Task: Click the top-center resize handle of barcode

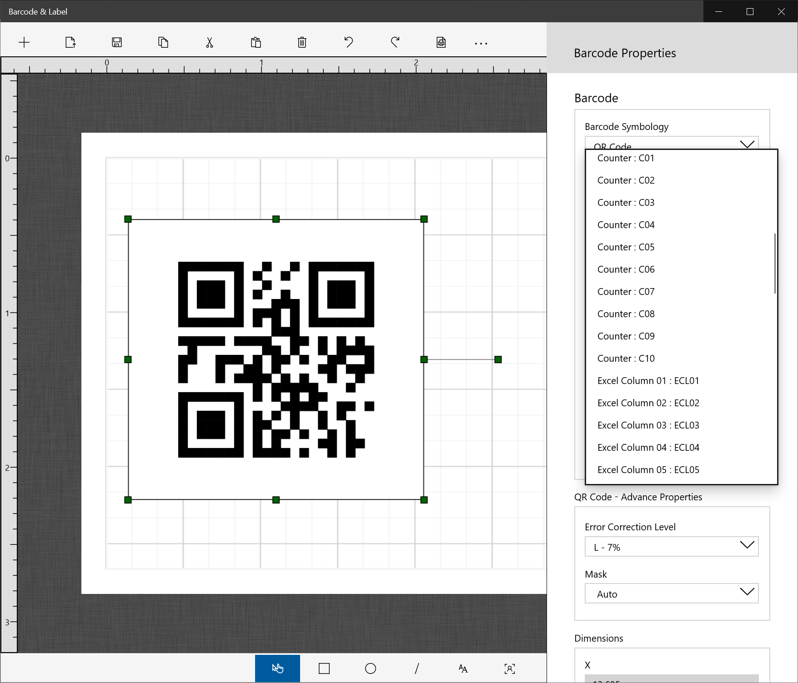Action: (276, 219)
